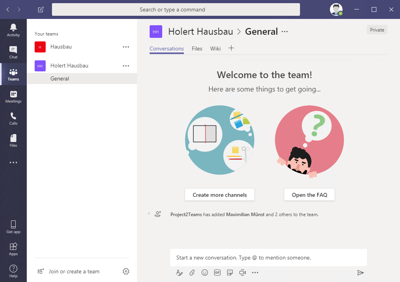The image size is (400, 282).
Task: Focus the Start a new conversation box
Action: [x=269, y=258]
